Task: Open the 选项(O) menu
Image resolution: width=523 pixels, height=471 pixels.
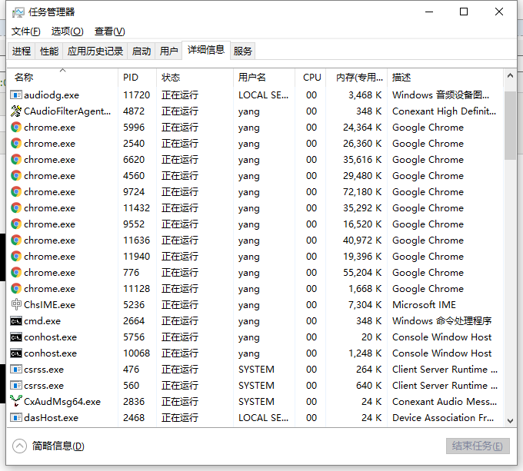Action: [x=68, y=32]
